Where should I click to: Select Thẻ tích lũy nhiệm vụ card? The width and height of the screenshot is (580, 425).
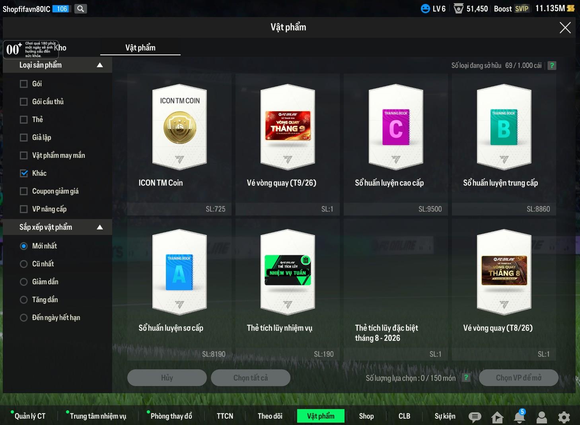tap(288, 289)
